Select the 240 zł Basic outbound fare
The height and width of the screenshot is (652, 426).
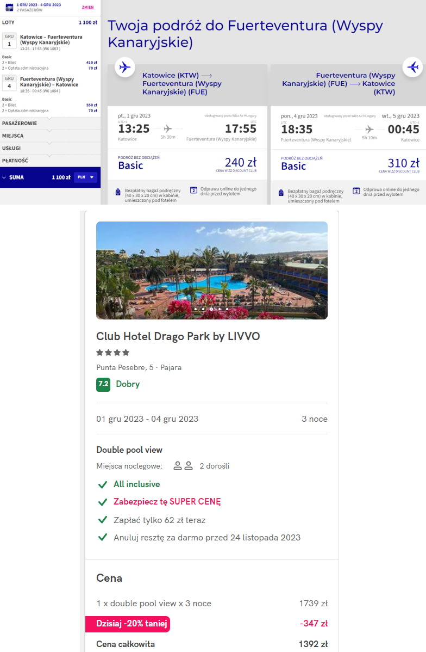pyautogui.click(x=187, y=164)
